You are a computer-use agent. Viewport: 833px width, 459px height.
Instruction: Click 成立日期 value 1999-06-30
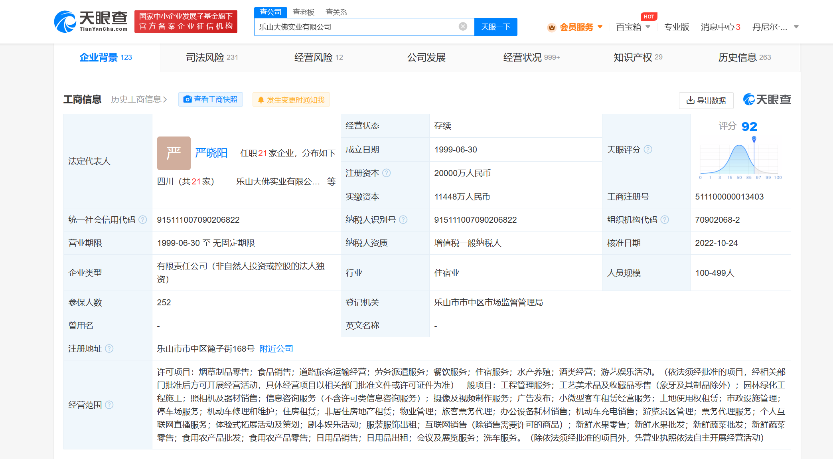click(x=456, y=150)
